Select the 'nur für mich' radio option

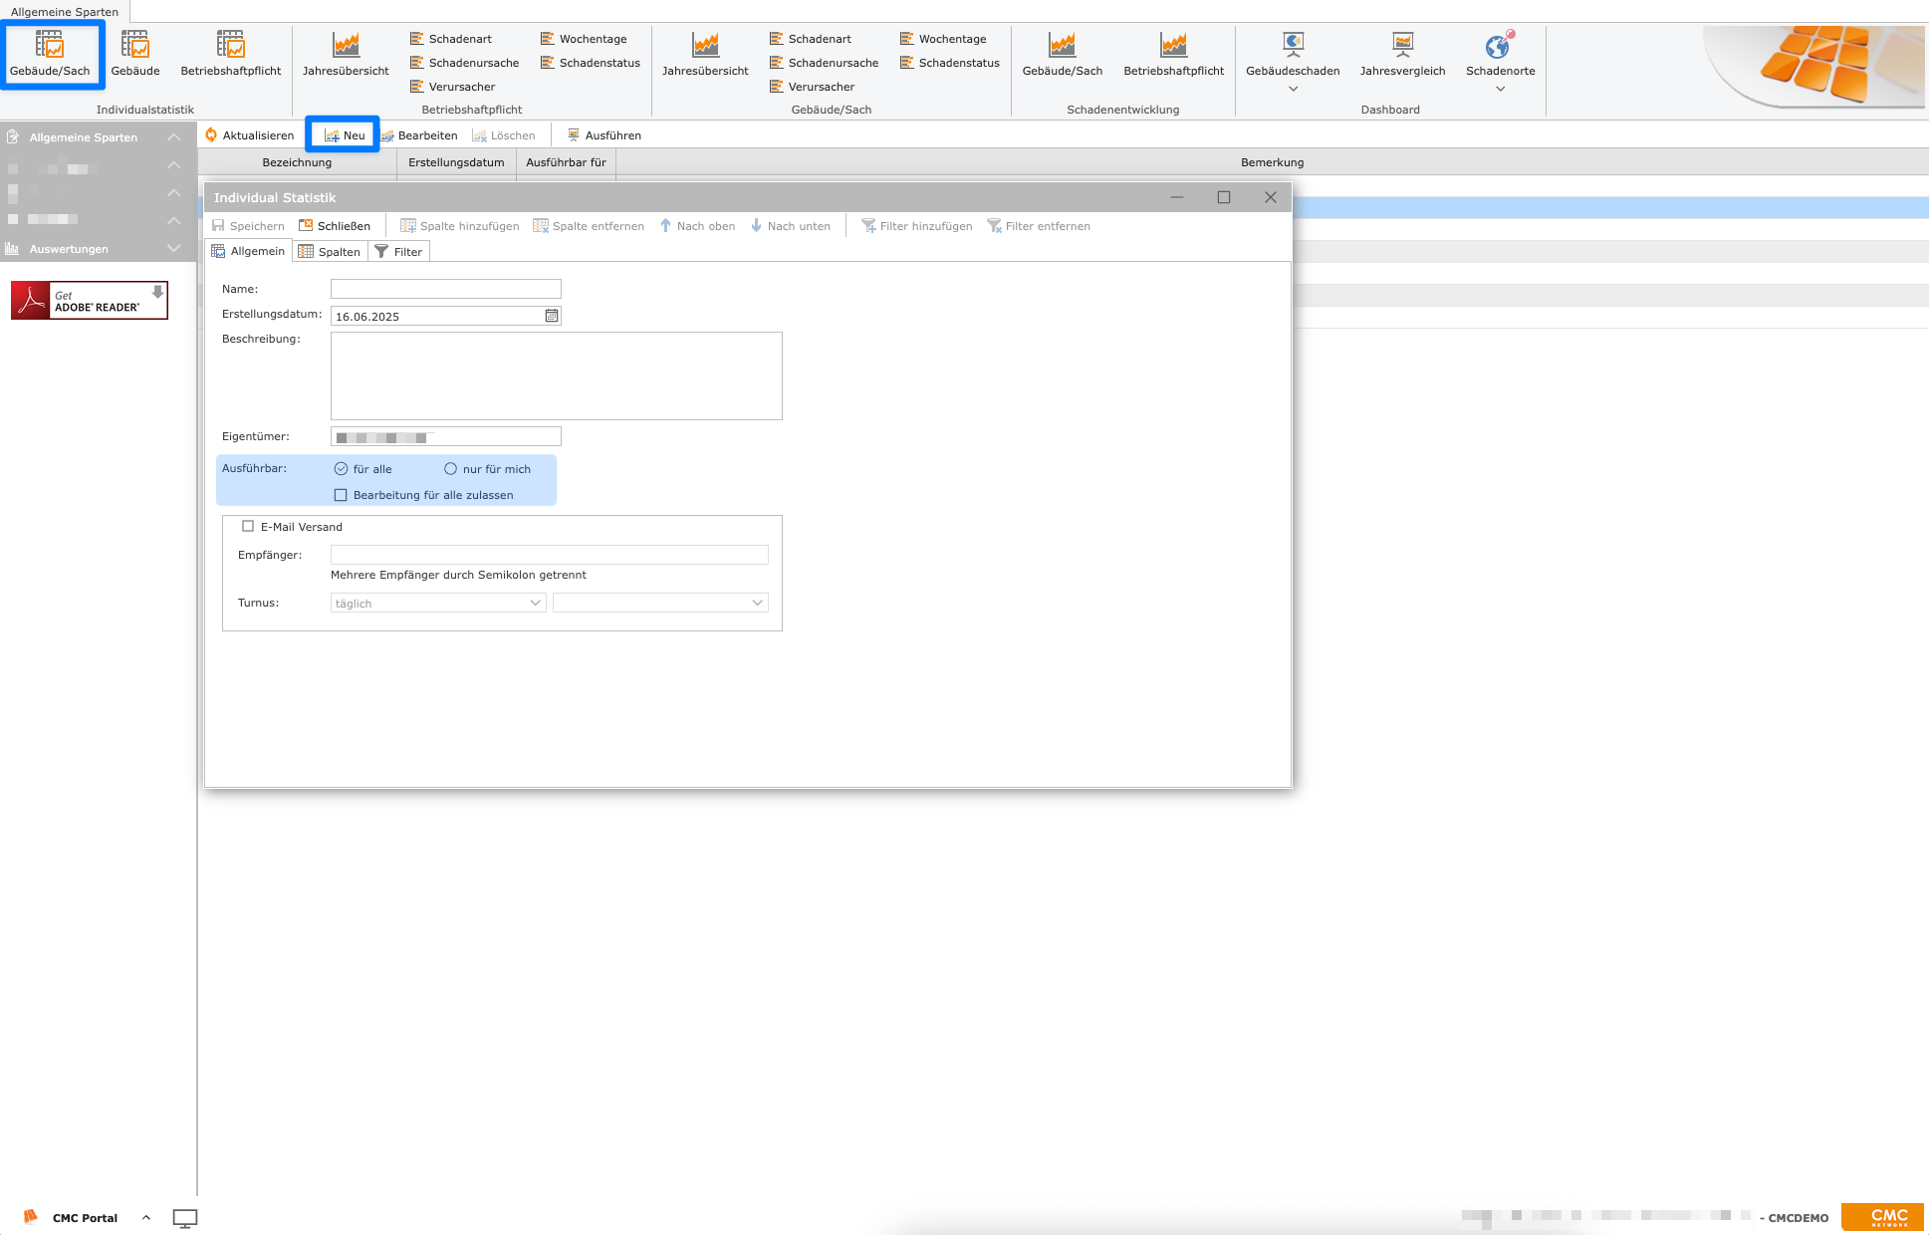(x=451, y=469)
